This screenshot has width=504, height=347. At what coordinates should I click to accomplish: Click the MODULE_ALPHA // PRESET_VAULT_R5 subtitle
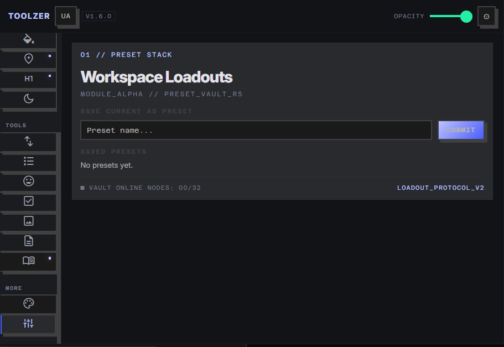tap(162, 94)
